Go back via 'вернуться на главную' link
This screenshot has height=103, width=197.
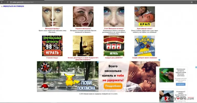point(12,6)
